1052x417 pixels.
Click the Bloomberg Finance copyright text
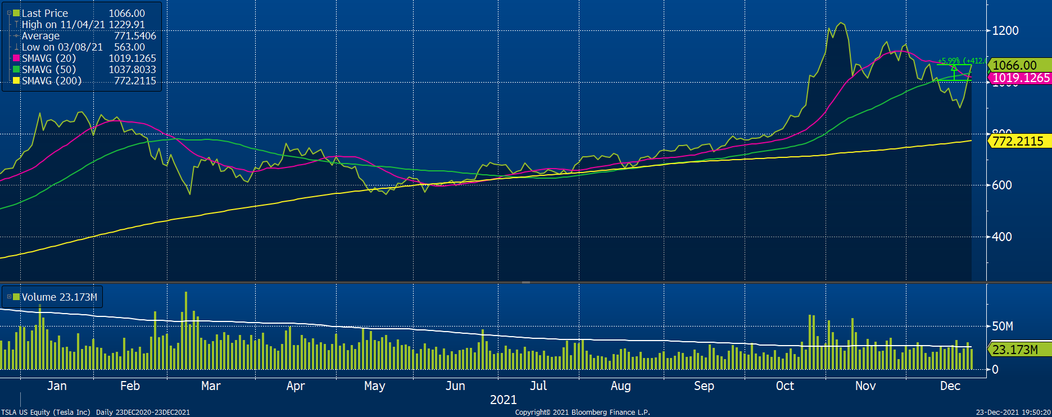[582, 412]
